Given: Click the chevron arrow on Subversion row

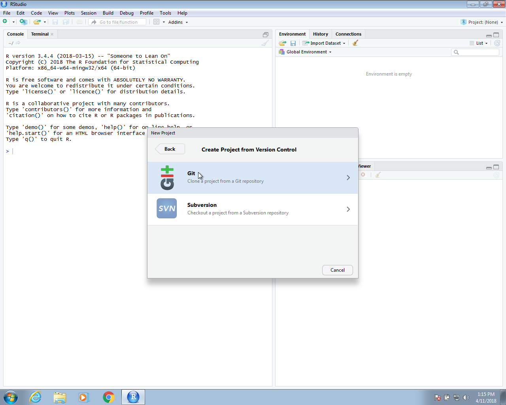Looking at the screenshot, I should coord(348,209).
